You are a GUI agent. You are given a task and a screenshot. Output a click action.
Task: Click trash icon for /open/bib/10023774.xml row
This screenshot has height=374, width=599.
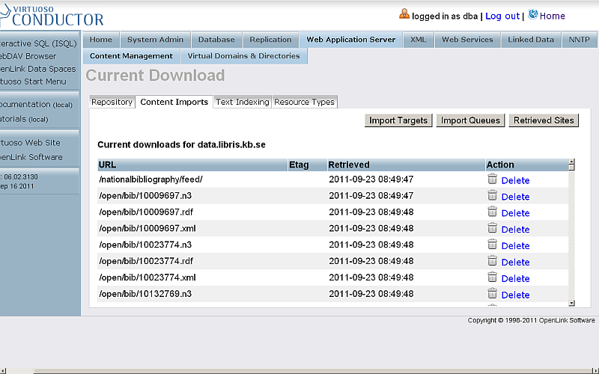click(x=492, y=278)
